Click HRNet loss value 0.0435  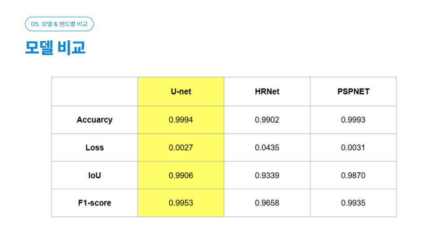coord(267,148)
